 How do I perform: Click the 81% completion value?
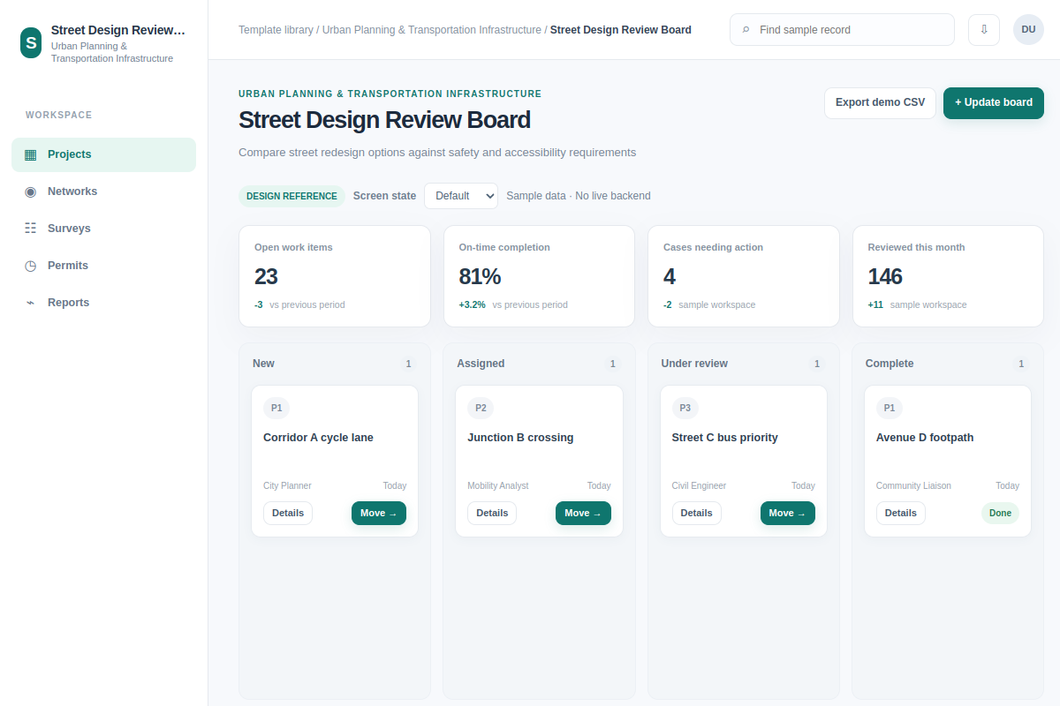(480, 277)
